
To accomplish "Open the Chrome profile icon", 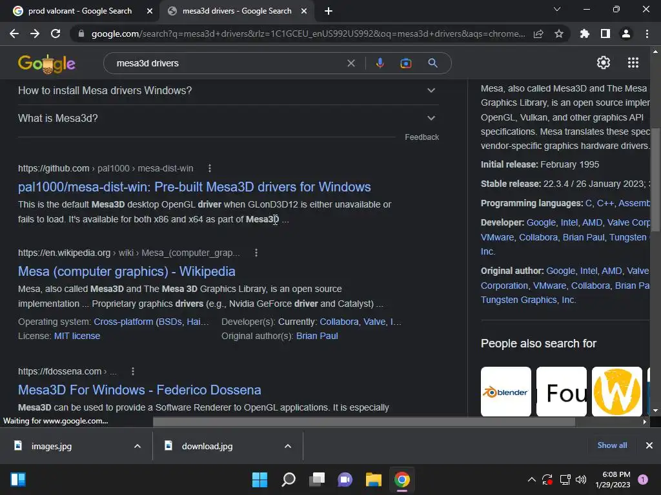I will (626, 34).
